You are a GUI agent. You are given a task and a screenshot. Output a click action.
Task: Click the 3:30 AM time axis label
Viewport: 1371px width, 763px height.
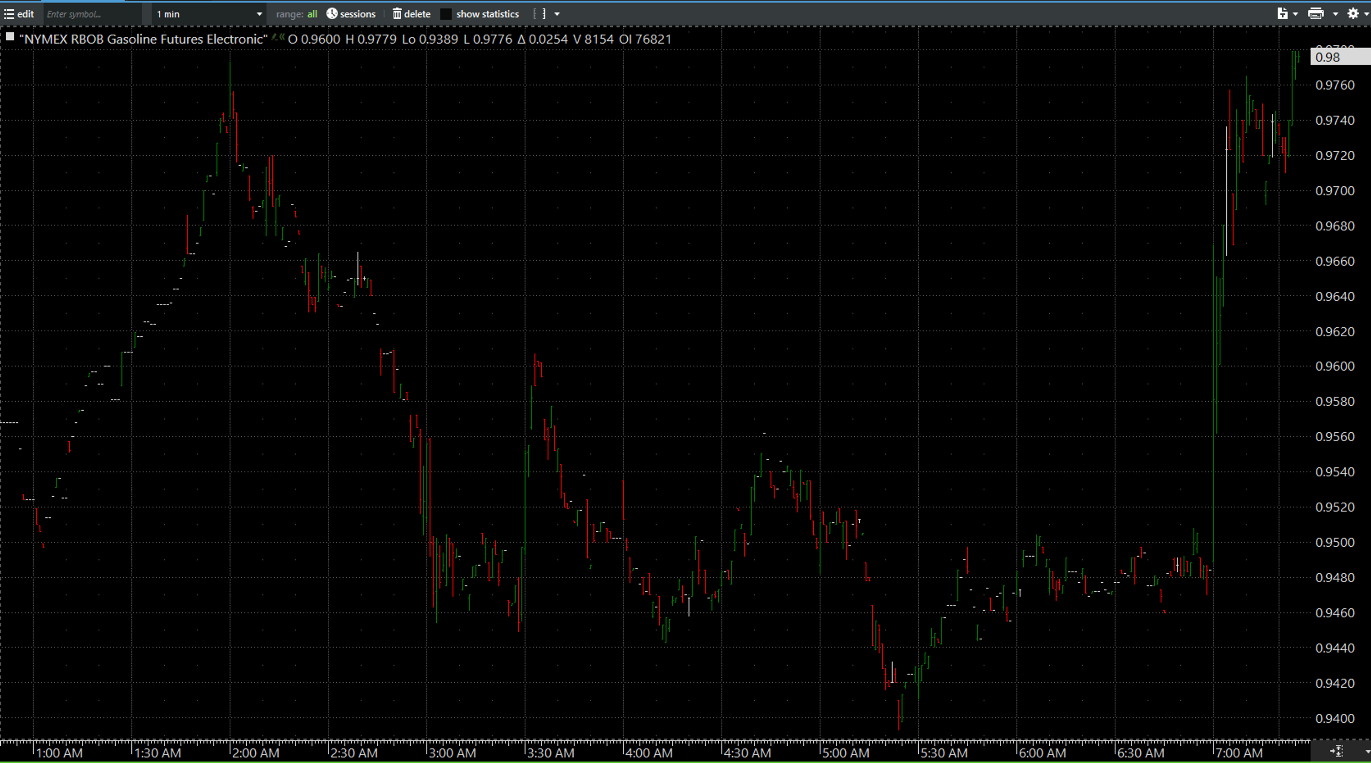pyautogui.click(x=551, y=753)
